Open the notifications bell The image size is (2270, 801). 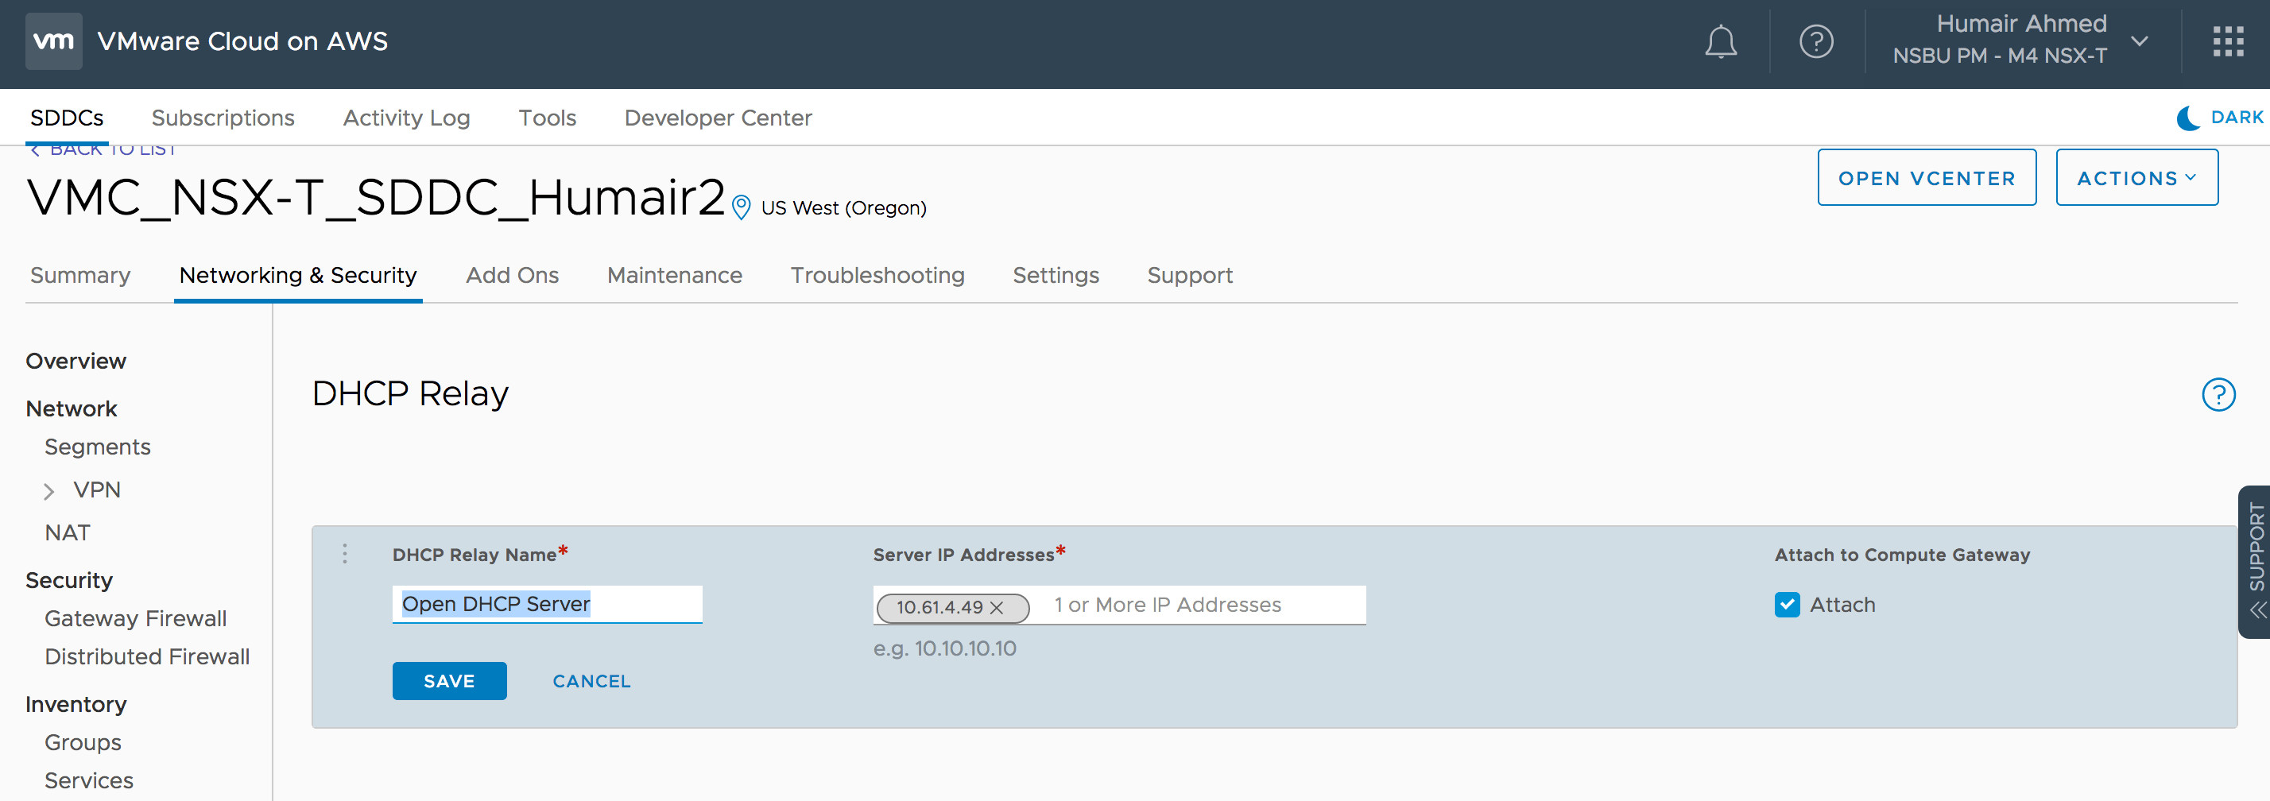(1720, 41)
